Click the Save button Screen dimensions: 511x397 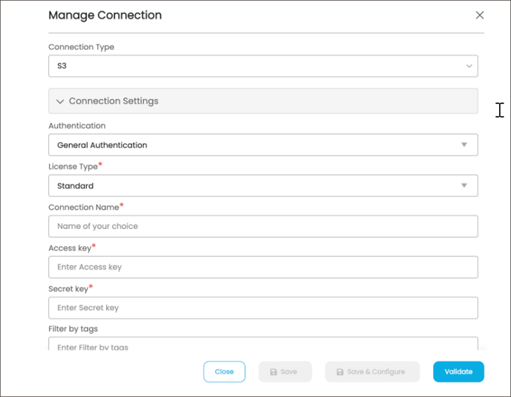point(285,372)
